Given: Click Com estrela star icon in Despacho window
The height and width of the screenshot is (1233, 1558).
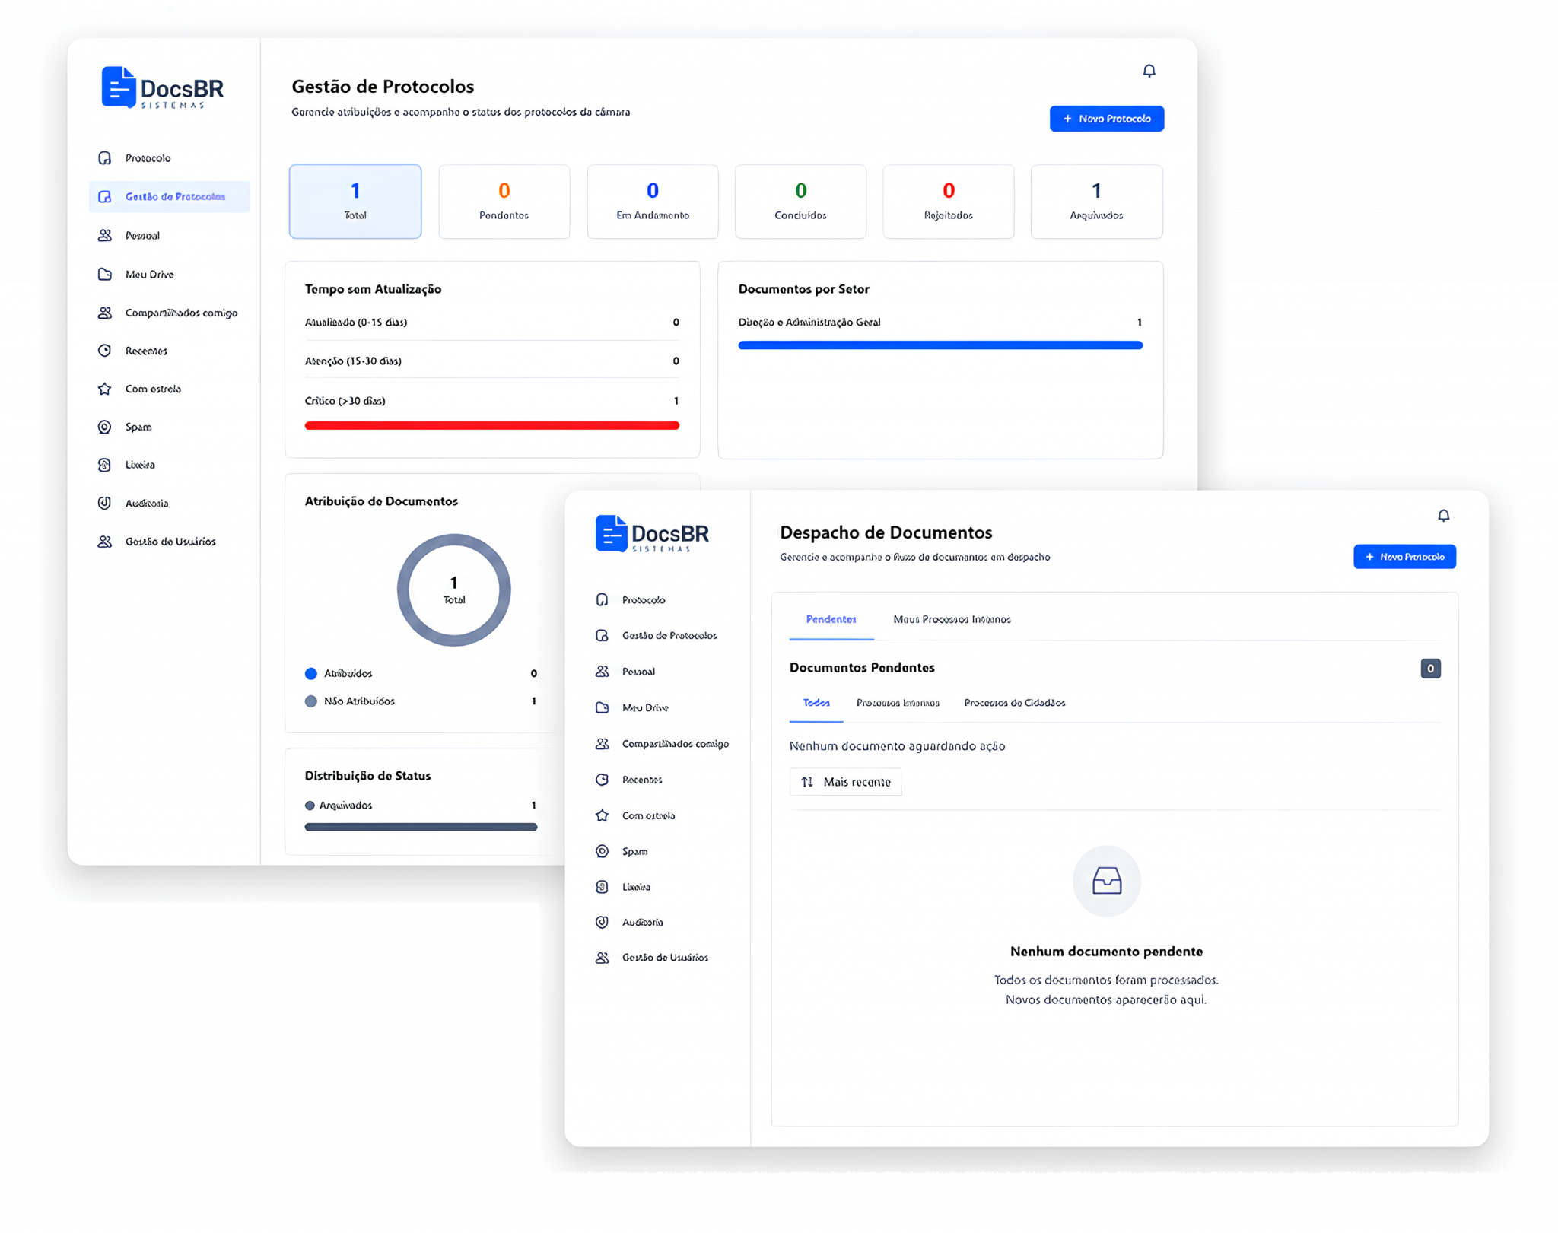Looking at the screenshot, I should (602, 815).
